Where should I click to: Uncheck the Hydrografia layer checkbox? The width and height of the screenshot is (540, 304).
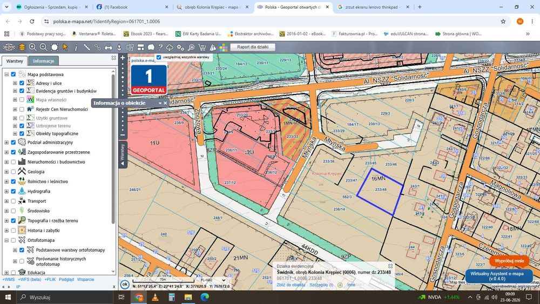[13, 191]
